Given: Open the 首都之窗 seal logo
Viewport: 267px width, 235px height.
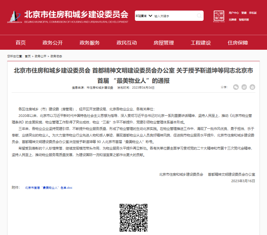Looking at the screenshot, I should [219, 16].
